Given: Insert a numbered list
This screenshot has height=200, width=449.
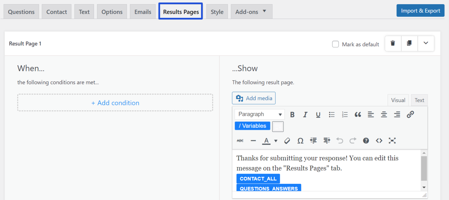Looking at the screenshot, I should click(x=345, y=114).
